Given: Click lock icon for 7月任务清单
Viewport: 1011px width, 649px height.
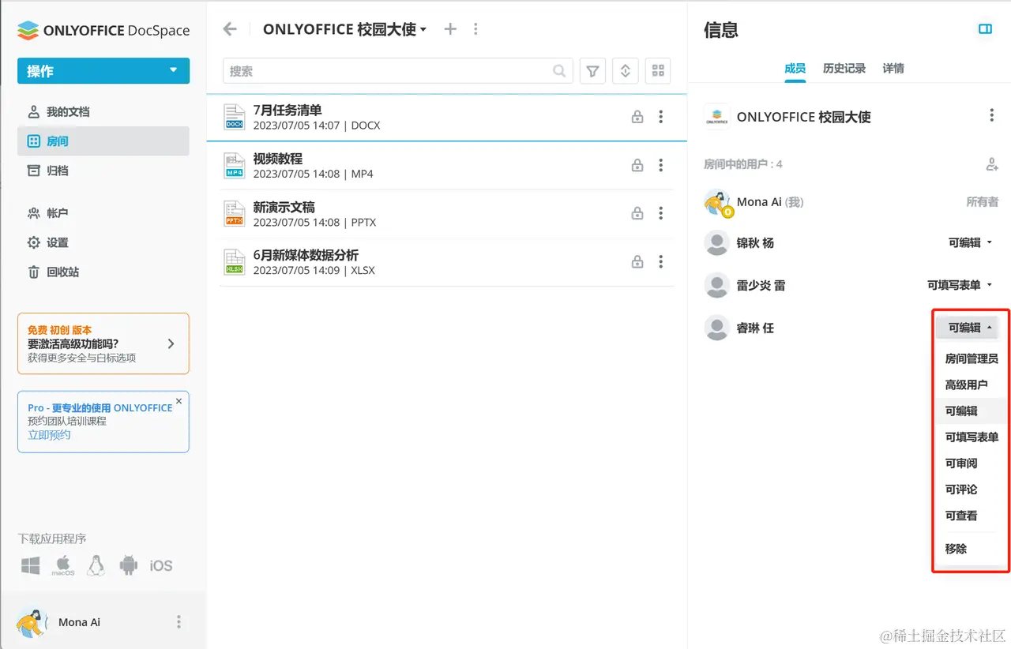Looking at the screenshot, I should [x=637, y=118].
